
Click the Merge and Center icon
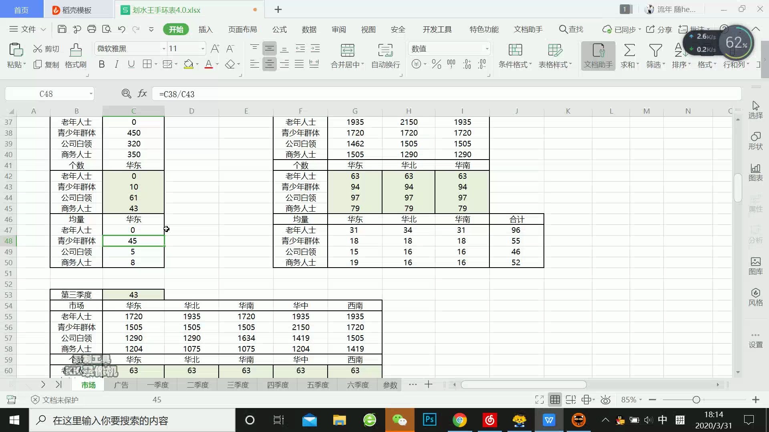click(x=347, y=50)
